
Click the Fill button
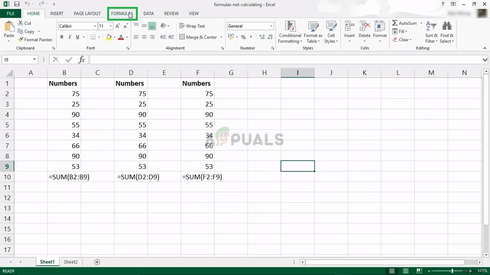[x=400, y=31]
